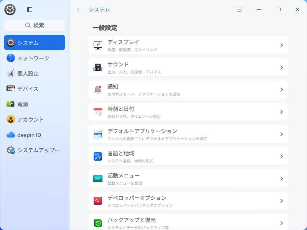Click the 時刻と日付 calendar icon
Image resolution: width=307 pixels, height=230 pixels.
coord(98,112)
